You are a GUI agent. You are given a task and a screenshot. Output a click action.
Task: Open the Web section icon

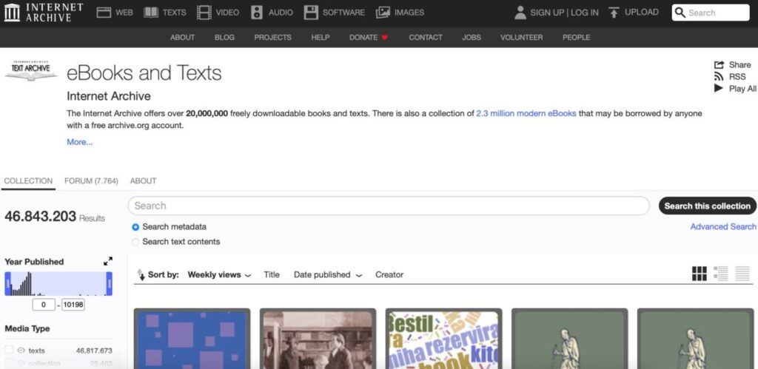(104, 13)
